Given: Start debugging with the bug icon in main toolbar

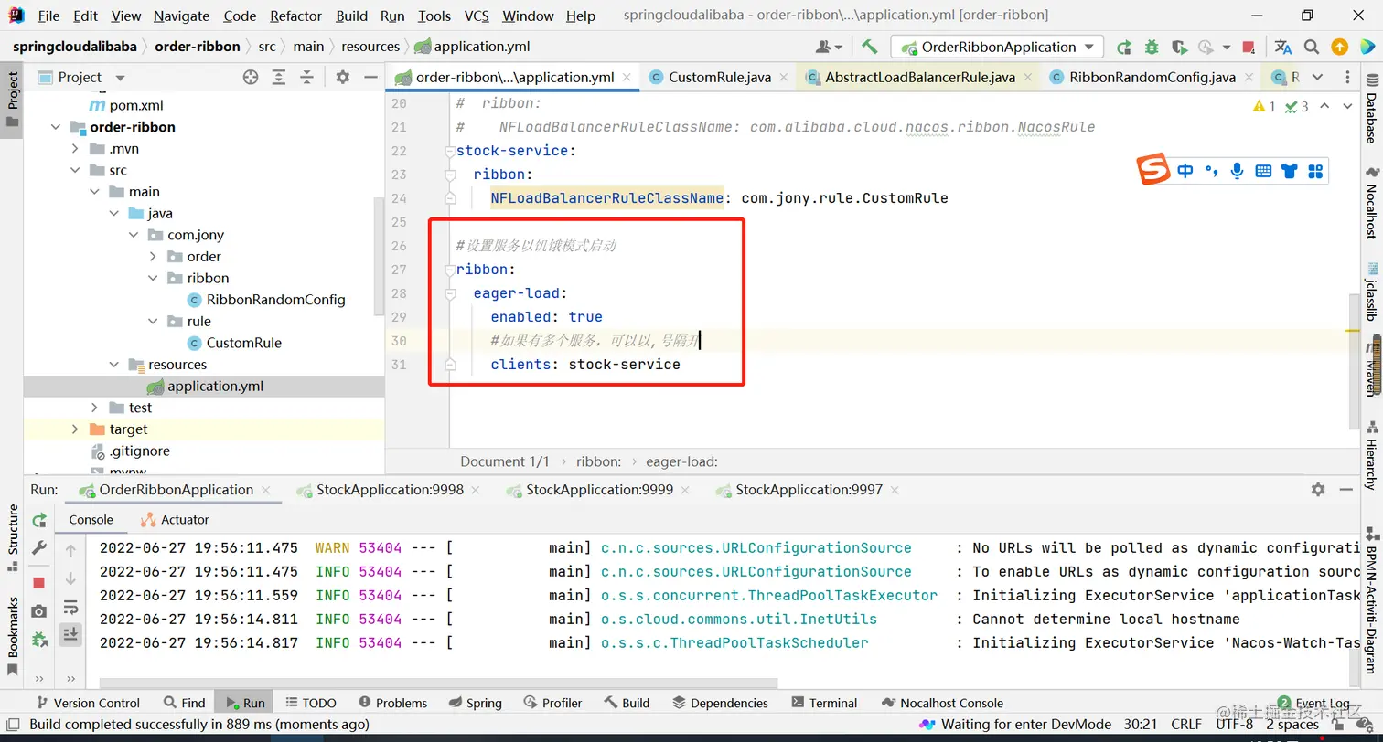Looking at the screenshot, I should pyautogui.click(x=1152, y=47).
